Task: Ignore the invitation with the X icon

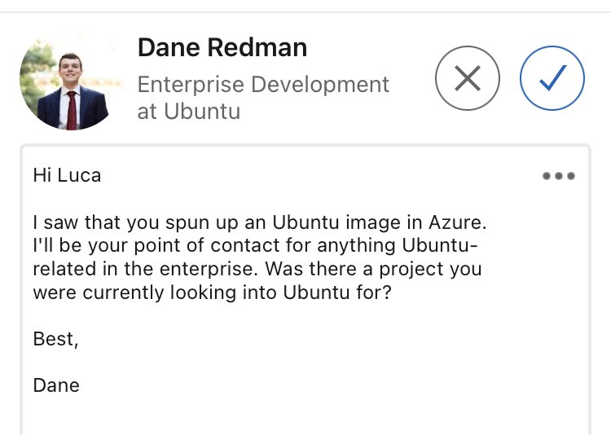Action: tap(467, 78)
